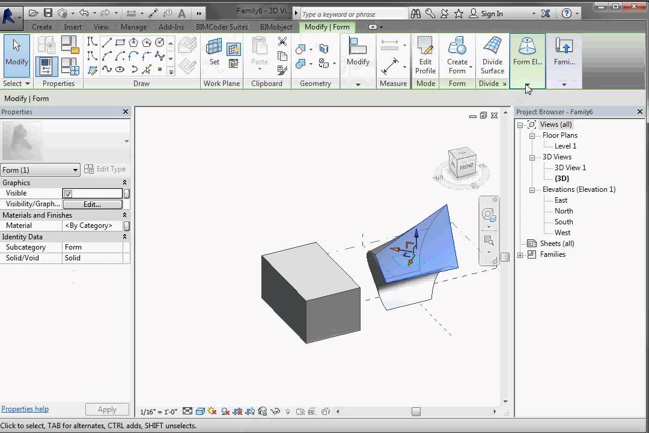Select the Spline draw tool
Image resolution: width=649 pixels, height=433 pixels.
coord(107,69)
